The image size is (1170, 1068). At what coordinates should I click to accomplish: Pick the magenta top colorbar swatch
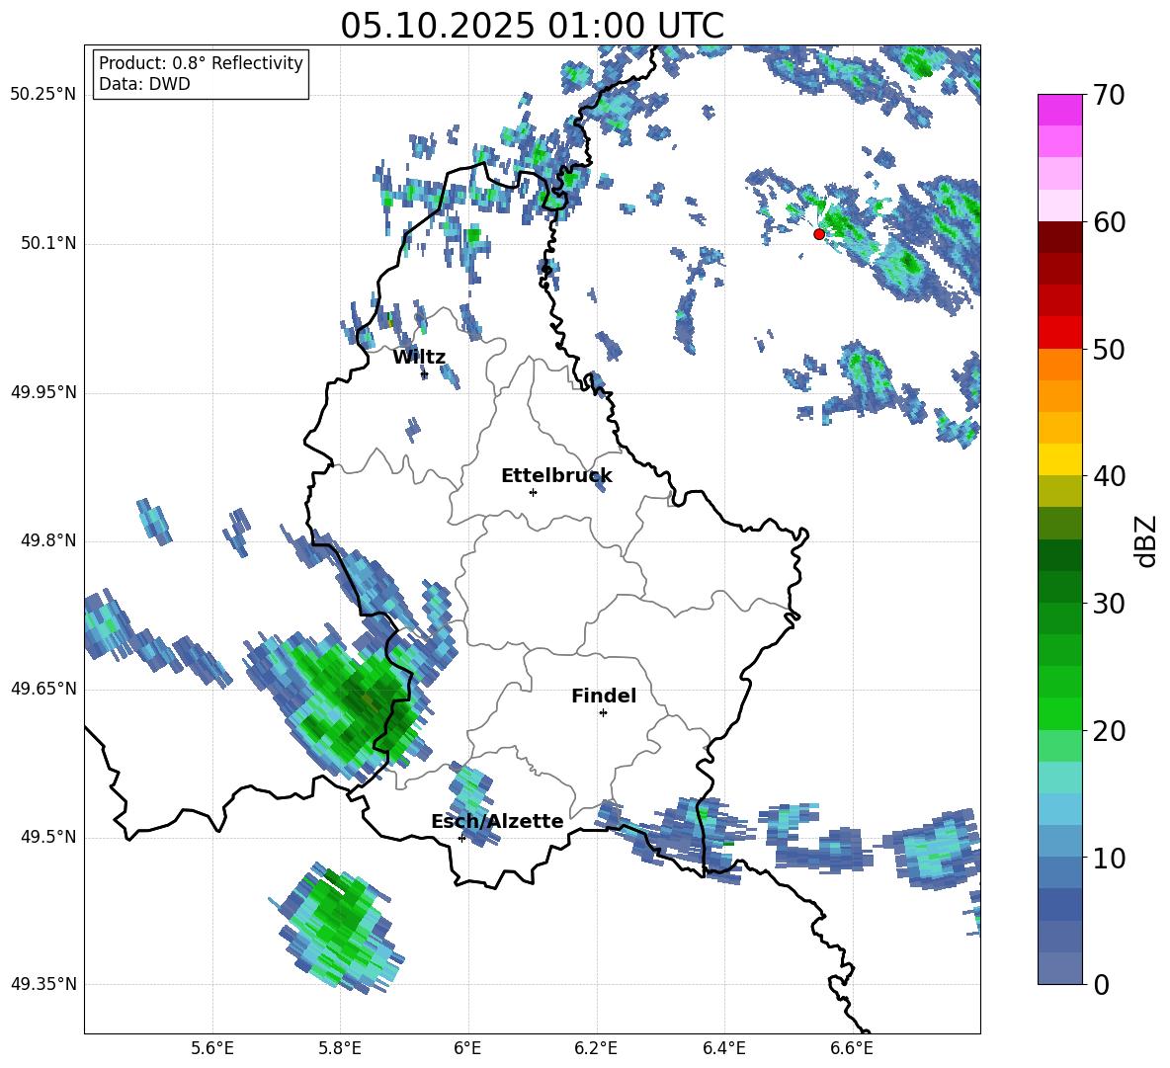coord(1059,110)
